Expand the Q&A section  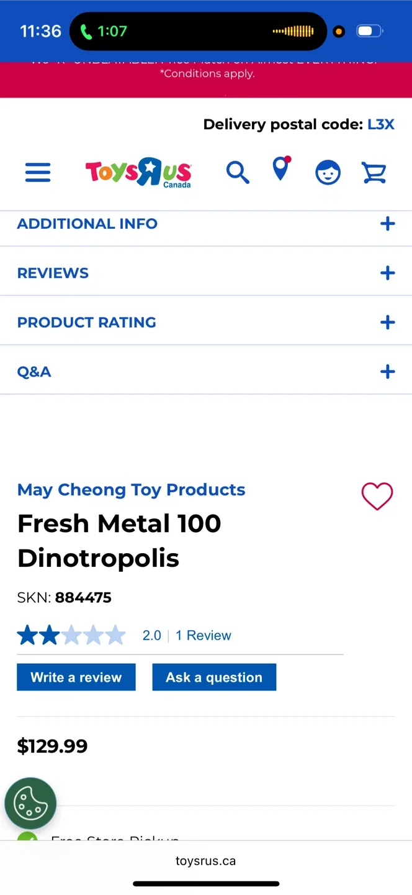coord(387,372)
